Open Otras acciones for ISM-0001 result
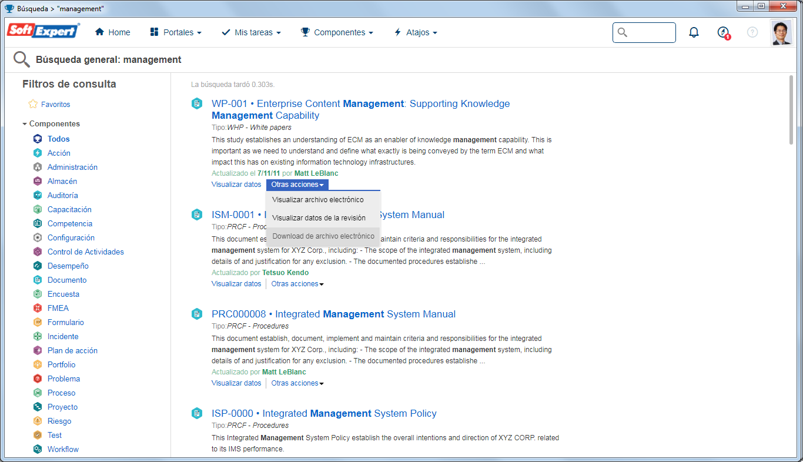Image resolution: width=803 pixels, height=462 pixels. click(297, 284)
